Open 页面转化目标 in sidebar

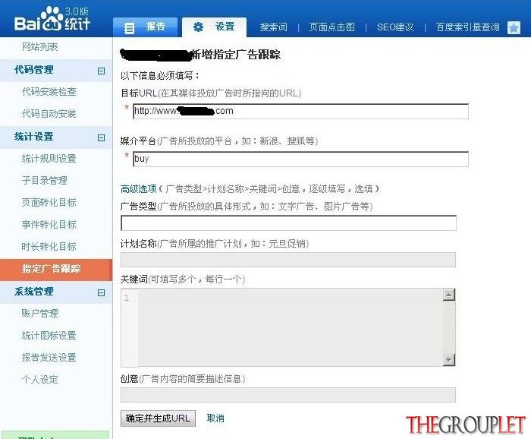pos(49,202)
